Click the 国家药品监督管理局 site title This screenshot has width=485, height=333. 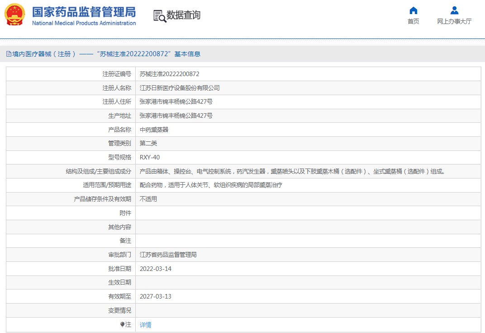click(x=84, y=11)
